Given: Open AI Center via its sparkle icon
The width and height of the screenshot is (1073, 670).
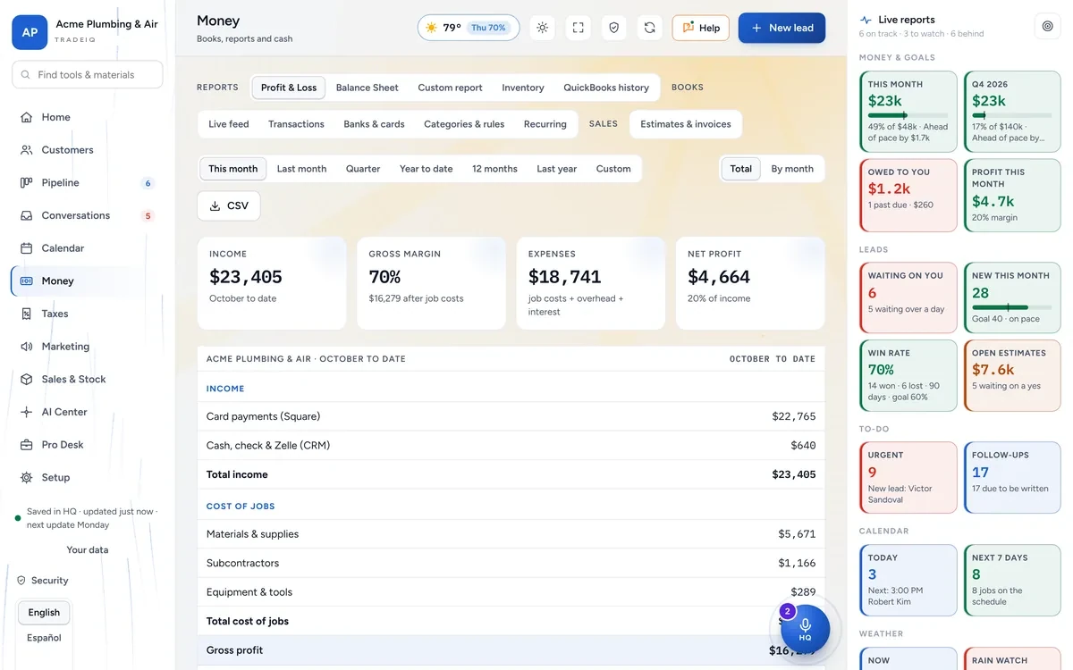Looking at the screenshot, I should point(26,412).
